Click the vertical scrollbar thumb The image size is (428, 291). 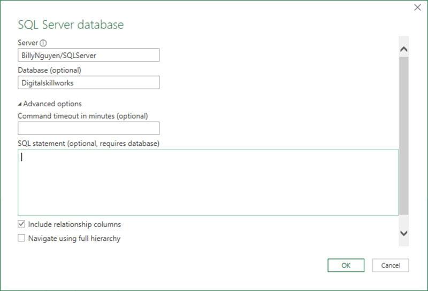(404, 136)
